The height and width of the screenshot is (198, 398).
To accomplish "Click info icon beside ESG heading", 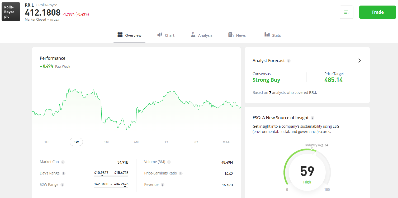I will [312, 118].
